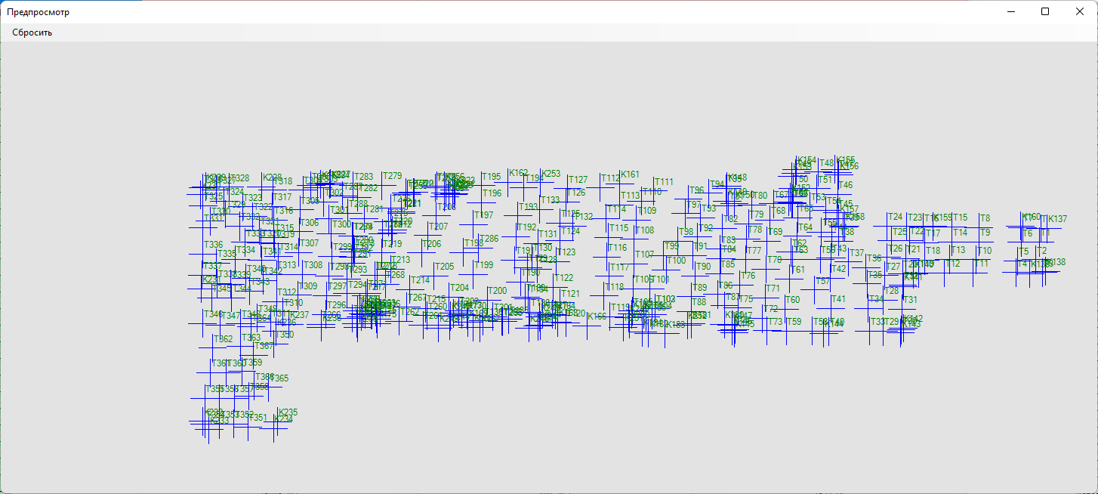
Task: Click the T362 point label
Action: click(224, 339)
